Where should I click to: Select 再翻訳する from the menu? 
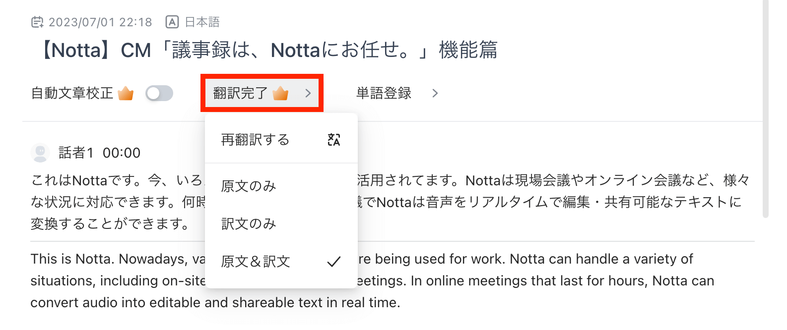281,140
